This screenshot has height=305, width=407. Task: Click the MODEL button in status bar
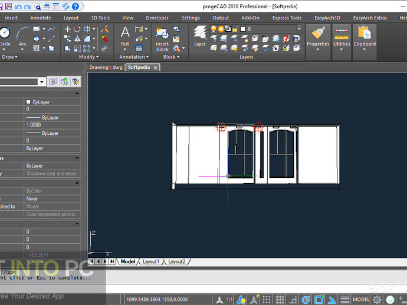pyautogui.click(x=361, y=300)
